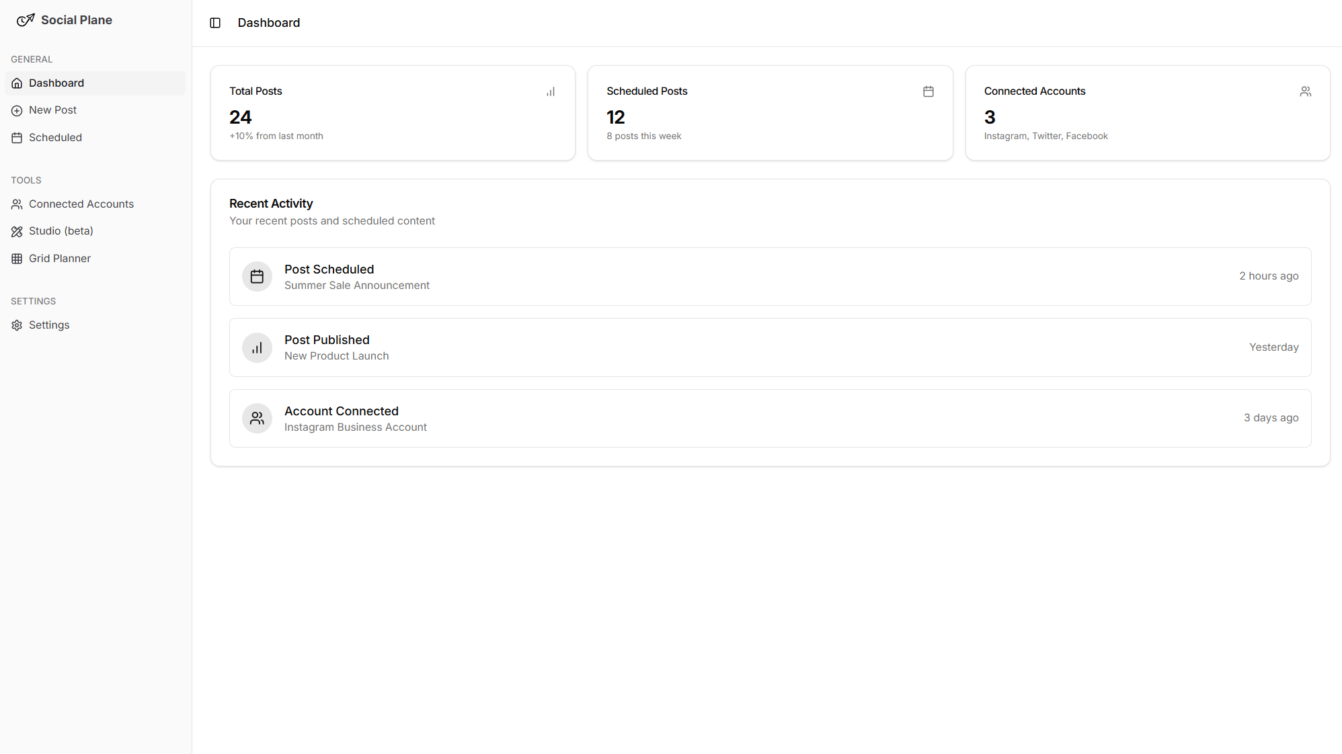Toggle the Scheduled Posts calendar widget

929,91
